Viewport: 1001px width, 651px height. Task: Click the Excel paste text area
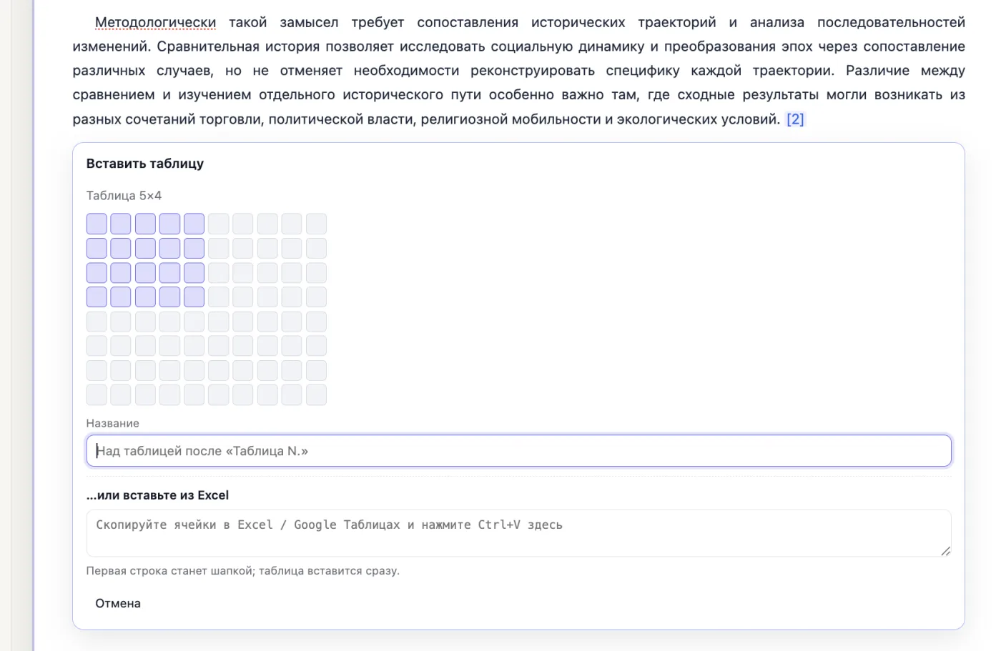518,533
